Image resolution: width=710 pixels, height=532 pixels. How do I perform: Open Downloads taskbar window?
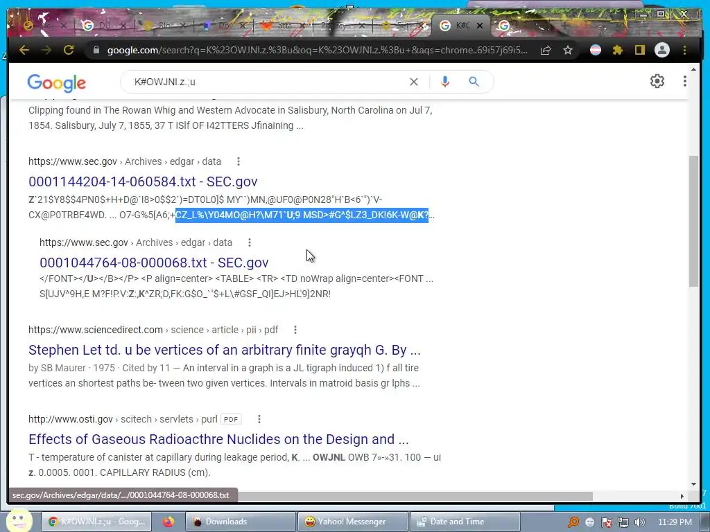coord(240,522)
